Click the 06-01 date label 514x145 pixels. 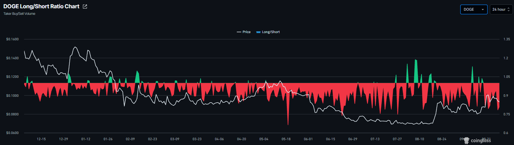click(x=308, y=139)
